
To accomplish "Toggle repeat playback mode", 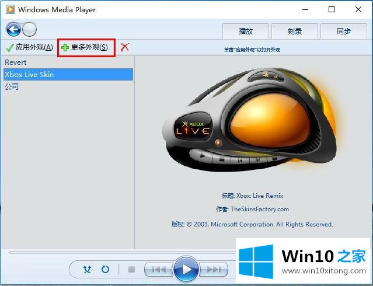I will click(105, 269).
